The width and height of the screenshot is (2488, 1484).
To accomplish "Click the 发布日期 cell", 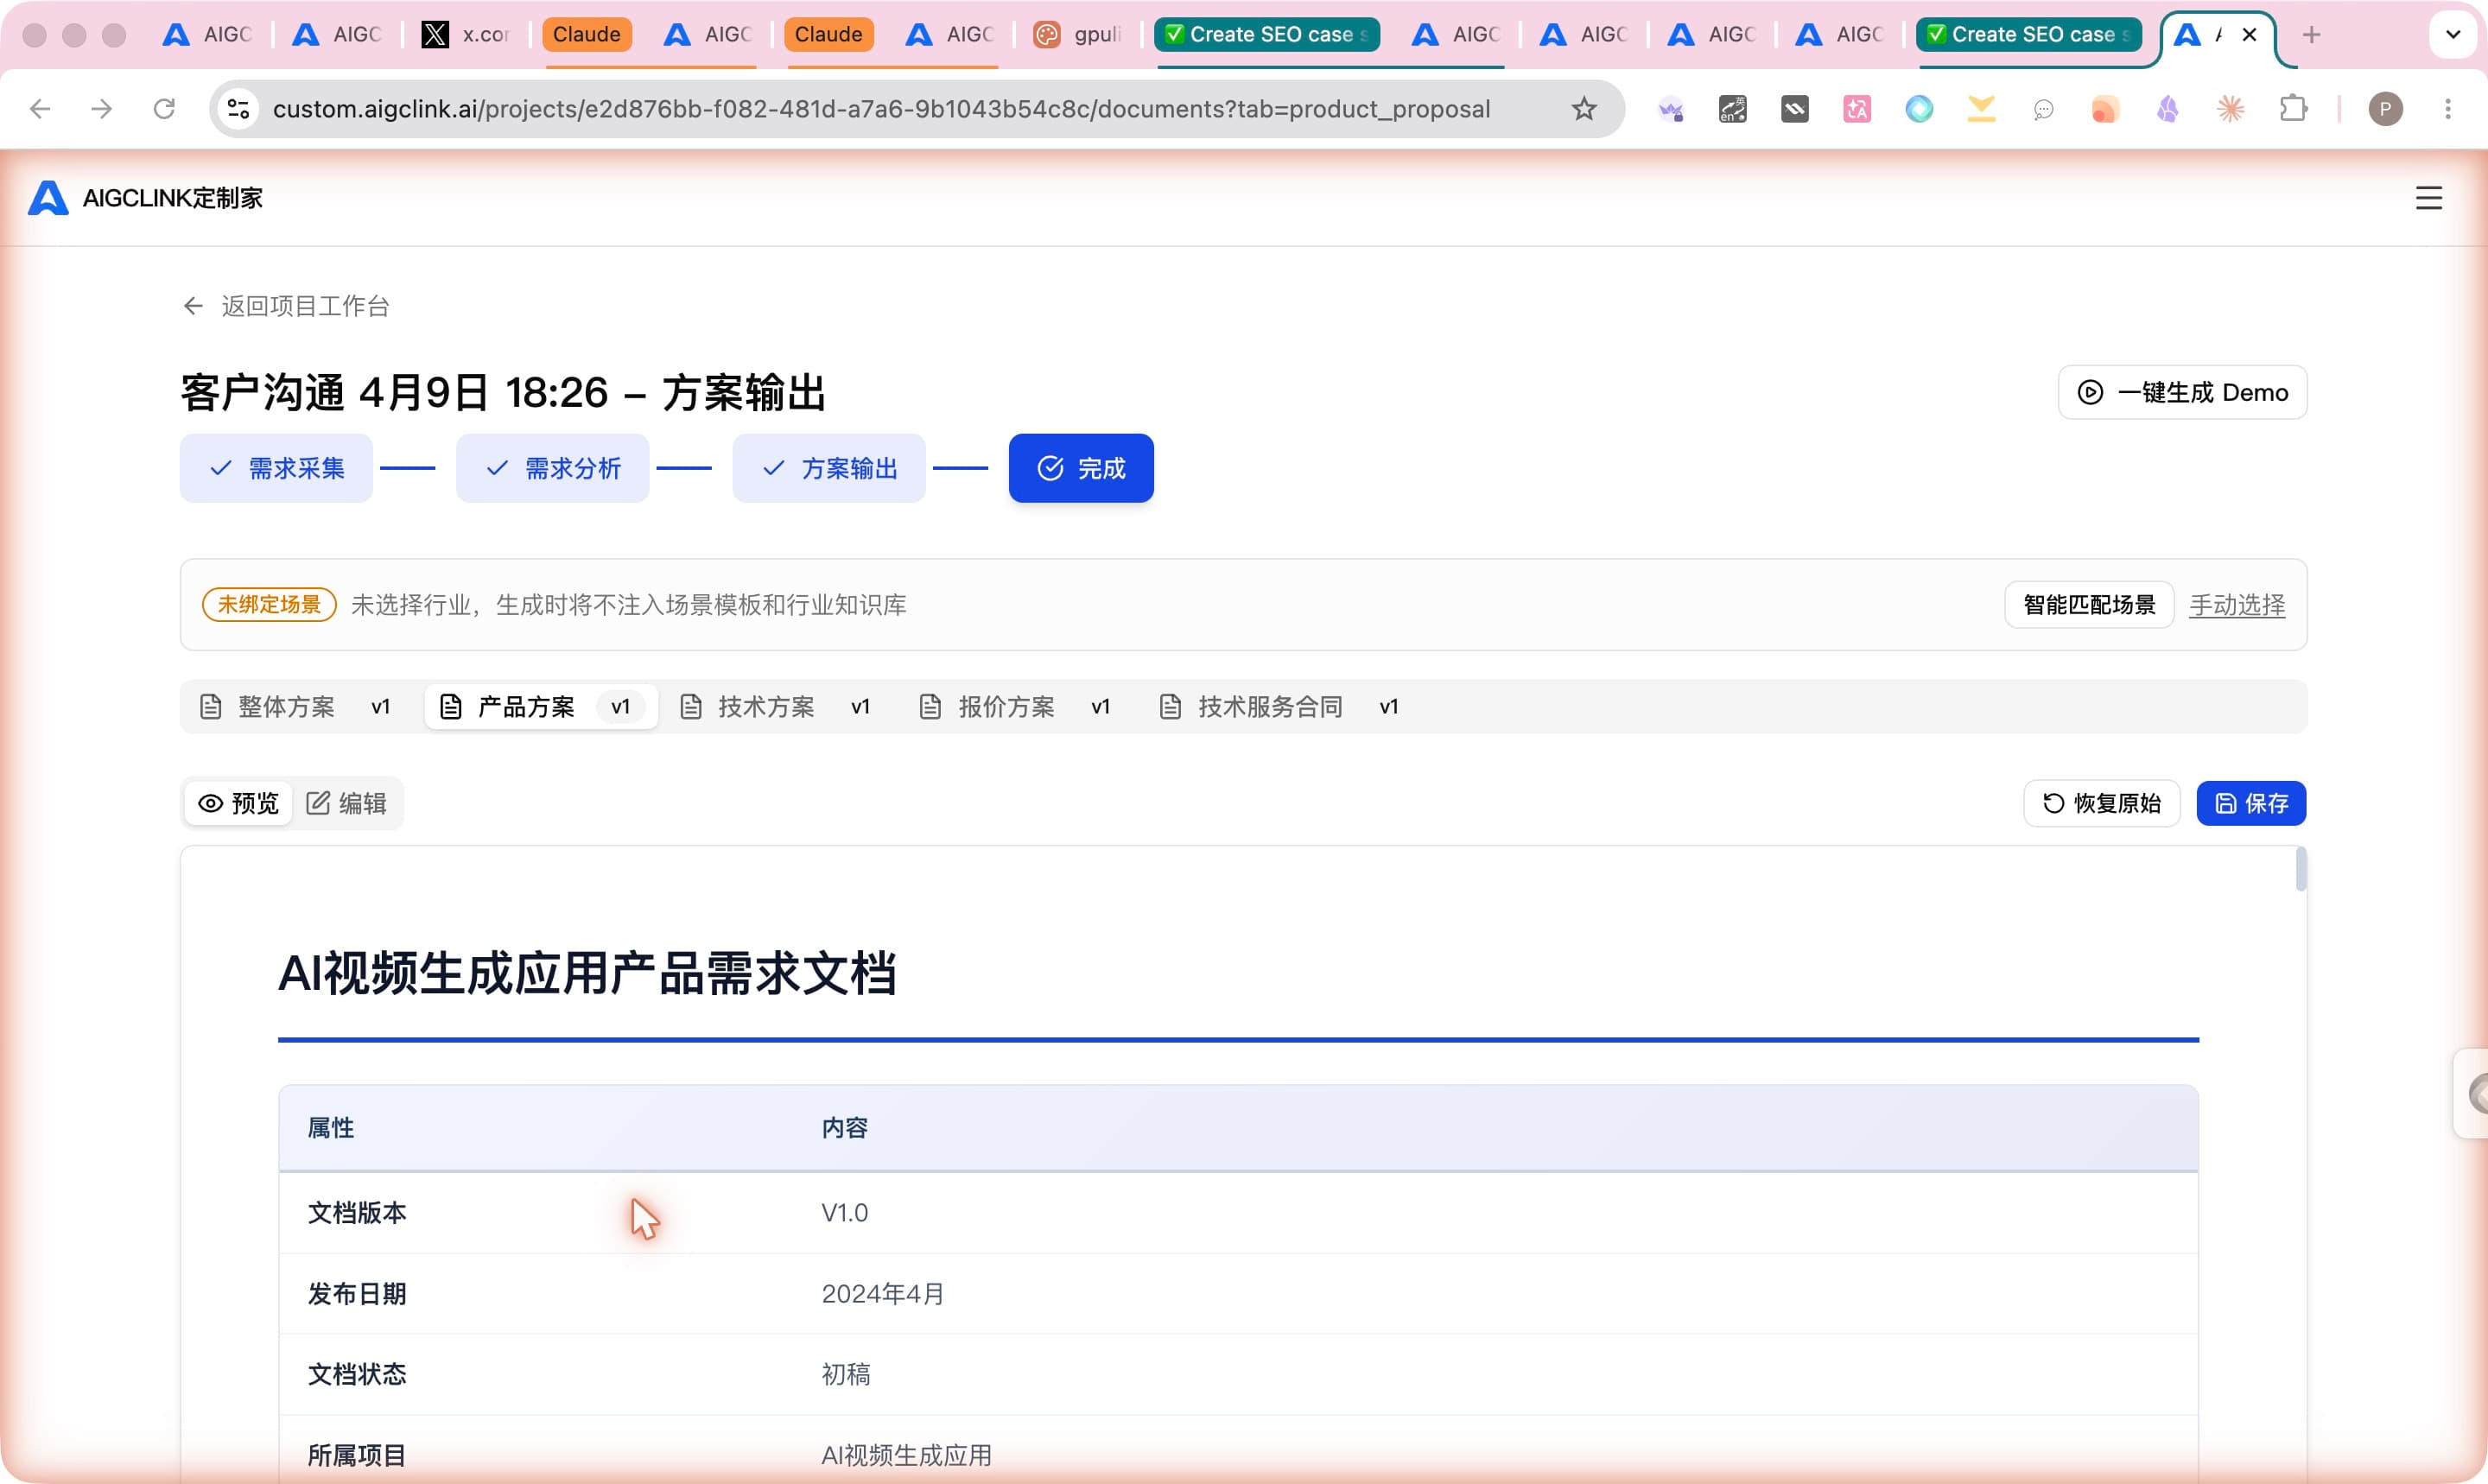I will 357,1294.
